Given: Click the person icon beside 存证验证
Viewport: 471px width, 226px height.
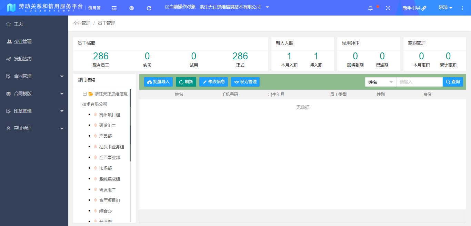Looking at the screenshot, I should tap(9, 128).
